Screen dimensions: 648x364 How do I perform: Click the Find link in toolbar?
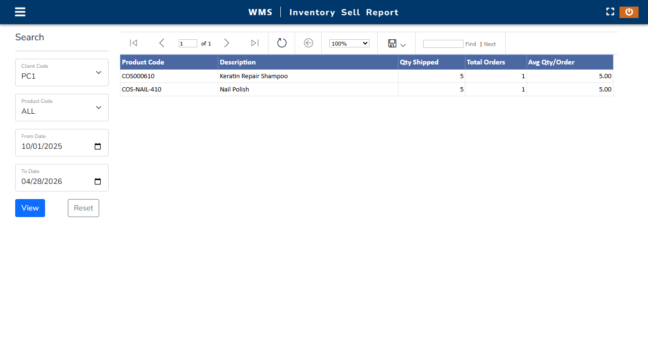[x=471, y=44]
